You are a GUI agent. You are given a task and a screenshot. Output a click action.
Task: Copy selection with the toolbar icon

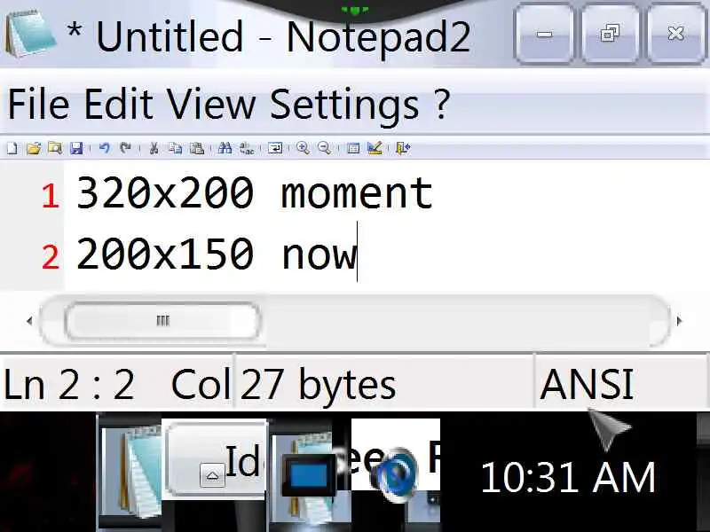point(175,148)
